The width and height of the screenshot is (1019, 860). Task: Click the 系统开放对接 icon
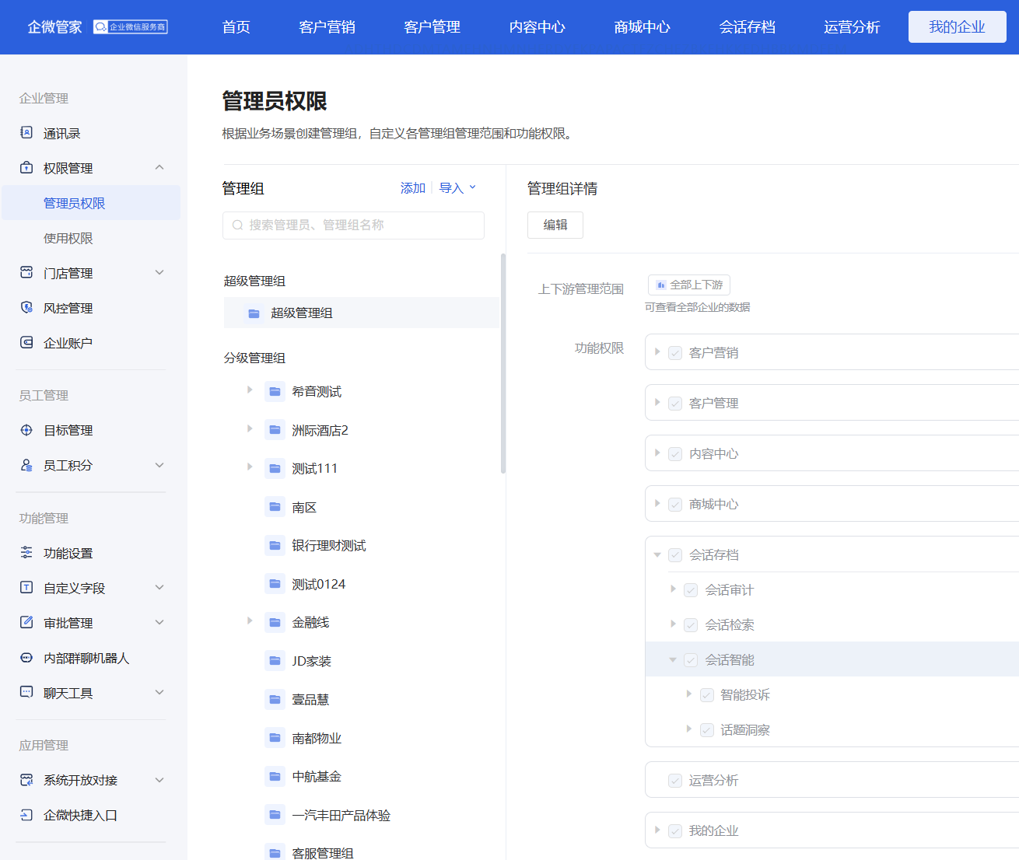click(26, 780)
